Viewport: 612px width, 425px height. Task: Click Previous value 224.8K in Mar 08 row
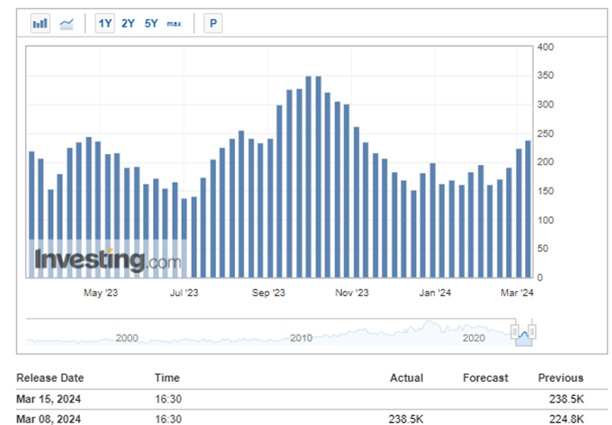566,419
